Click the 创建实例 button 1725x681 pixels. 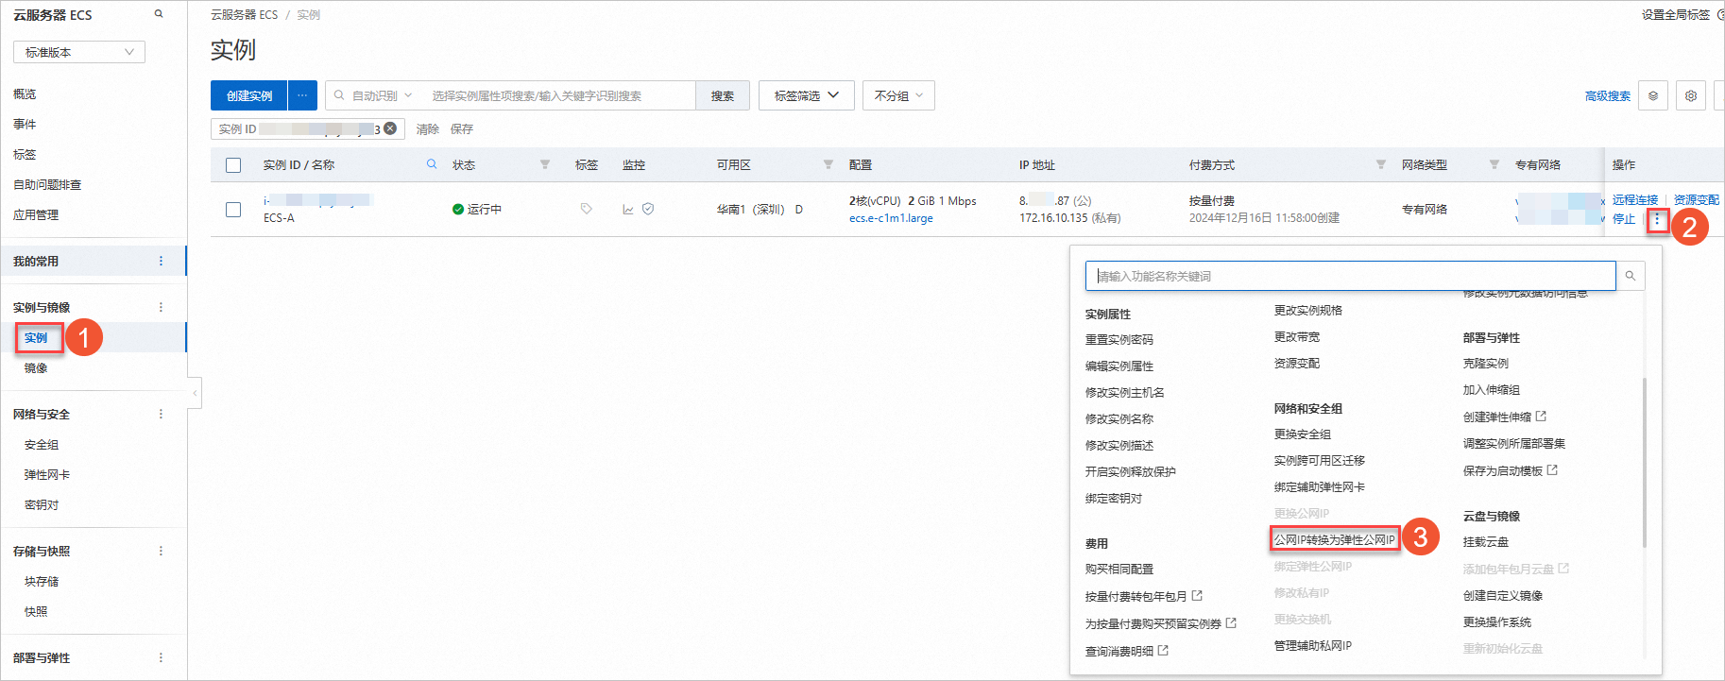click(x=249, y=95)
